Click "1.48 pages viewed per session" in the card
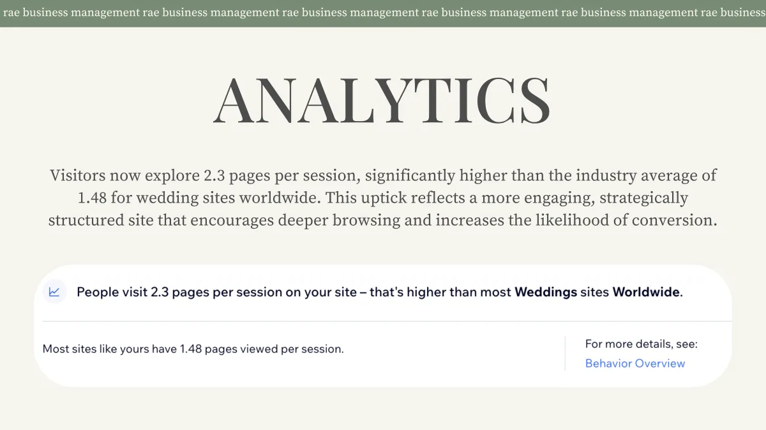The width and height of the screenshot is (766, 430). click(262, 348)
